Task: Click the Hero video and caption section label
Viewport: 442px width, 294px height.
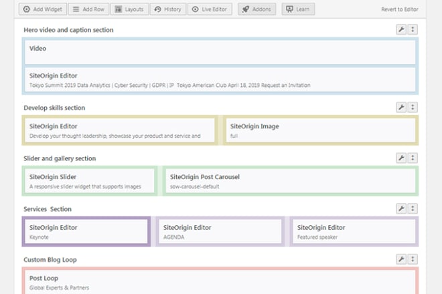Action: (x=68, y=30)
